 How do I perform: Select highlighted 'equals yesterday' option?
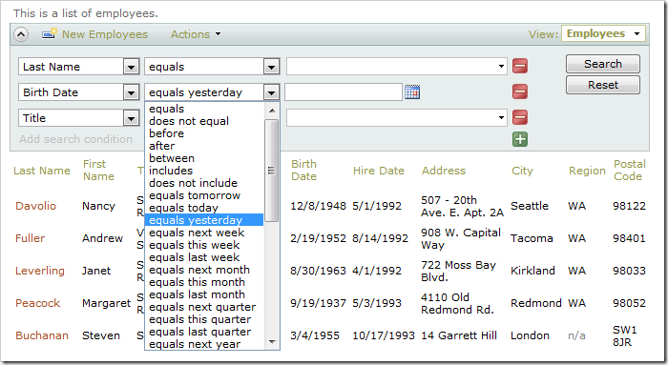204,220
